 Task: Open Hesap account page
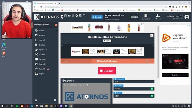coord(158,17)
